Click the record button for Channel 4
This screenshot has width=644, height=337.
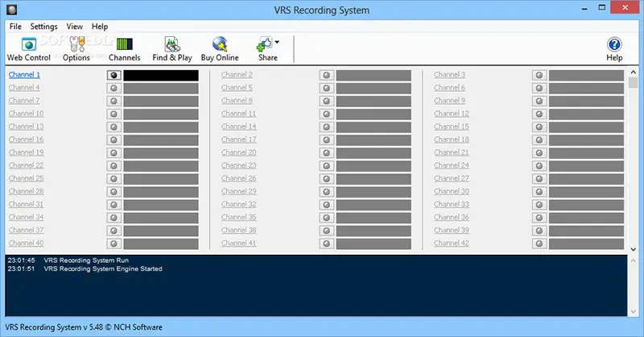click(114, 88)
